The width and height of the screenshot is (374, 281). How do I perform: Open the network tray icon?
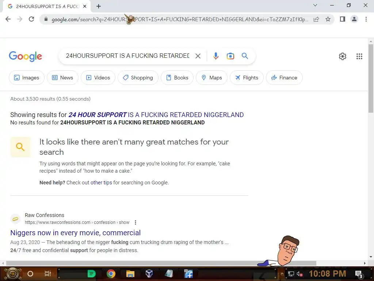click(x=291, y=274)
